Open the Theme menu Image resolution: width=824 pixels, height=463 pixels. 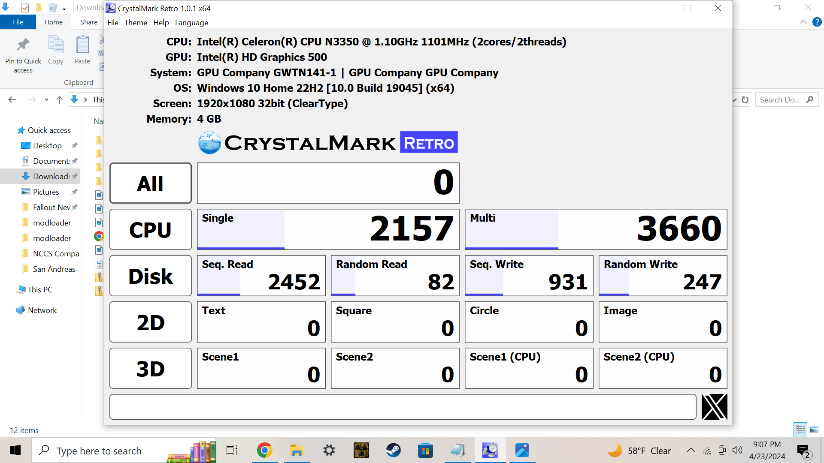click(x=136, y=23)
